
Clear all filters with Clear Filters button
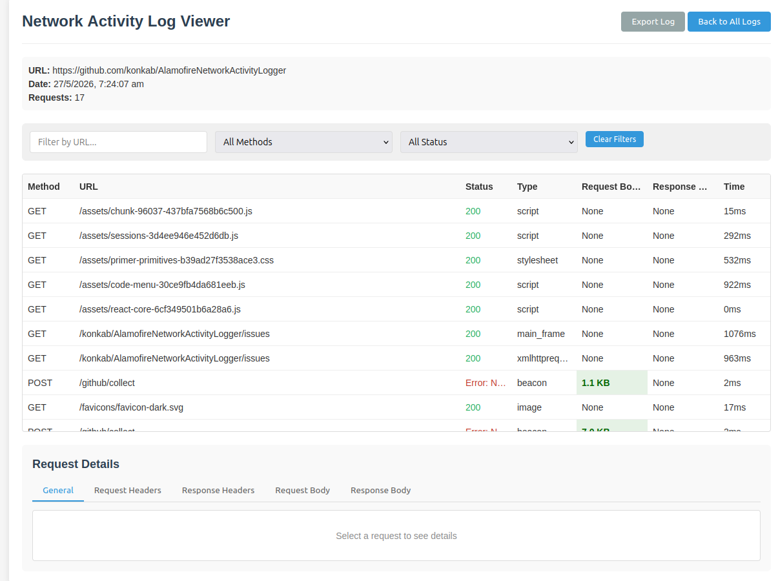(615, 139)
